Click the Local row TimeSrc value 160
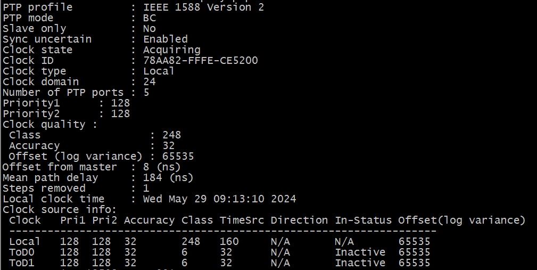Image resolution: width=537 pixels, height=270 pixels. (x=229, y=241)
